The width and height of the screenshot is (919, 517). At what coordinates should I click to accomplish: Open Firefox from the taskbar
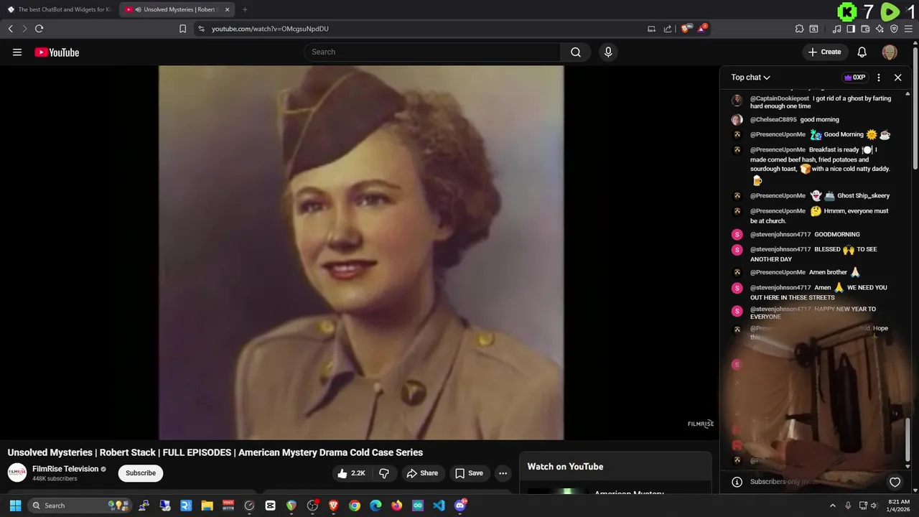[396, 506]
